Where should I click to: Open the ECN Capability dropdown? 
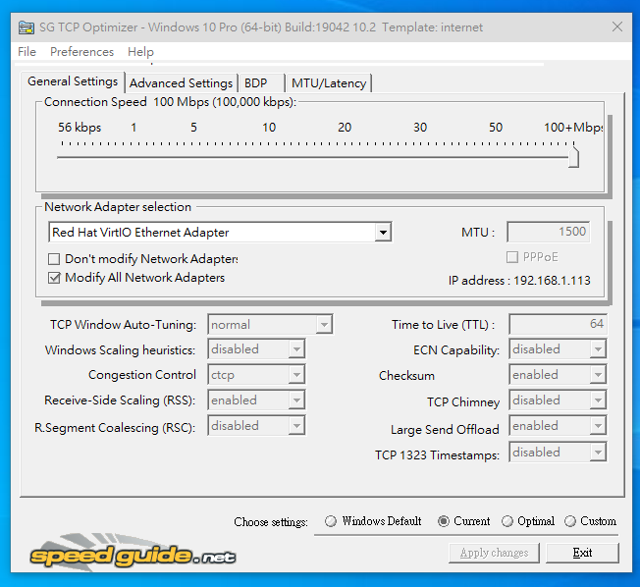tap(597, 349)
